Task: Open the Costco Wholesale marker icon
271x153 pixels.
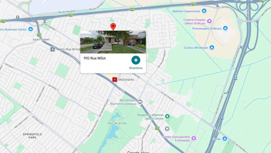Action: point(212,47)
